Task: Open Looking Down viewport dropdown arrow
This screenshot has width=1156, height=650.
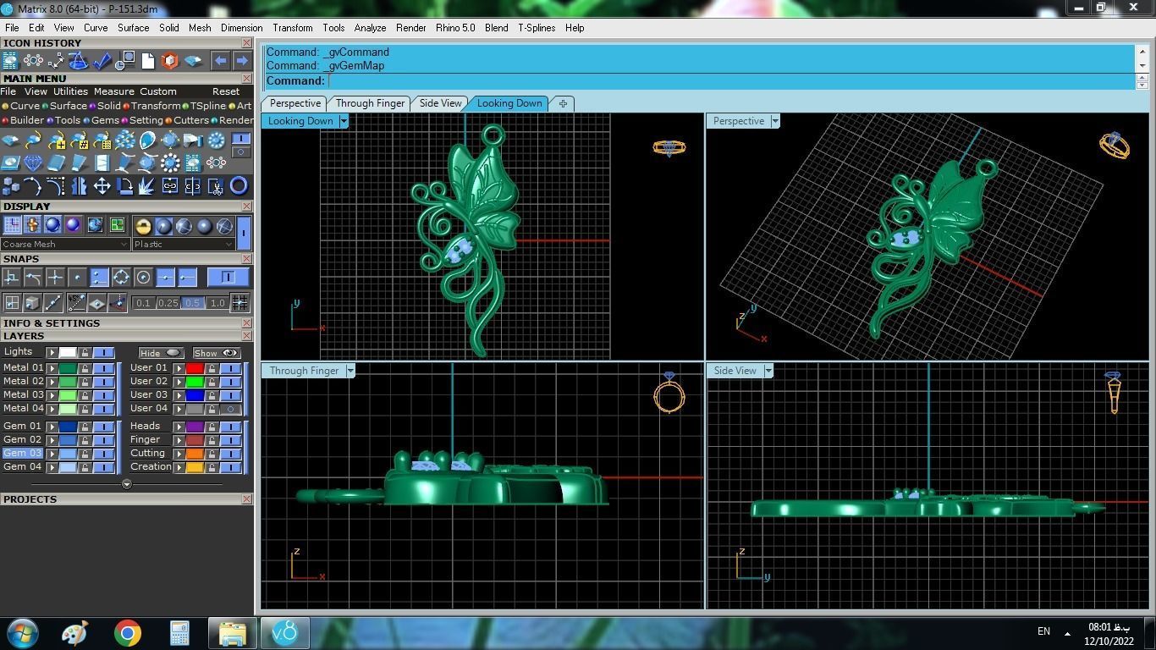Action: 344,121
